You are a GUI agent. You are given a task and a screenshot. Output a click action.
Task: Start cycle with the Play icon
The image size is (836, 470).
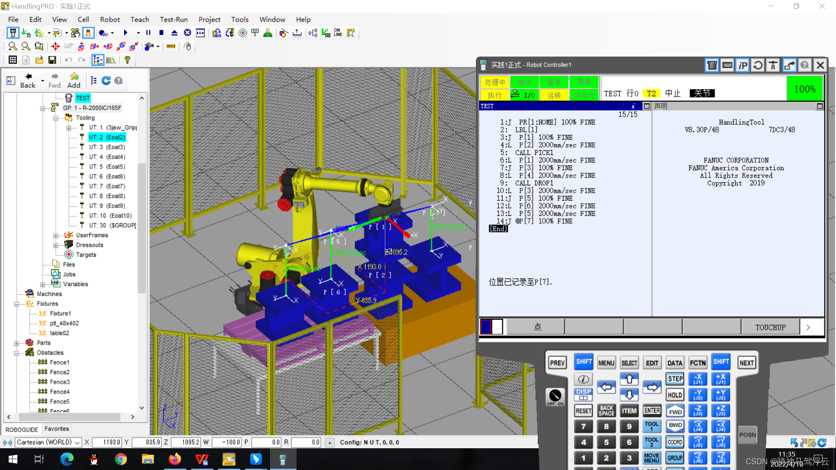click(x=125, y=33)
